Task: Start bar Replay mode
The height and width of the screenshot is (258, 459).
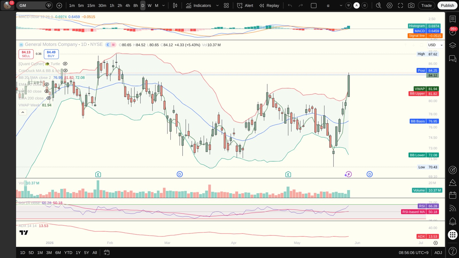Action: (x=269, y=5)
